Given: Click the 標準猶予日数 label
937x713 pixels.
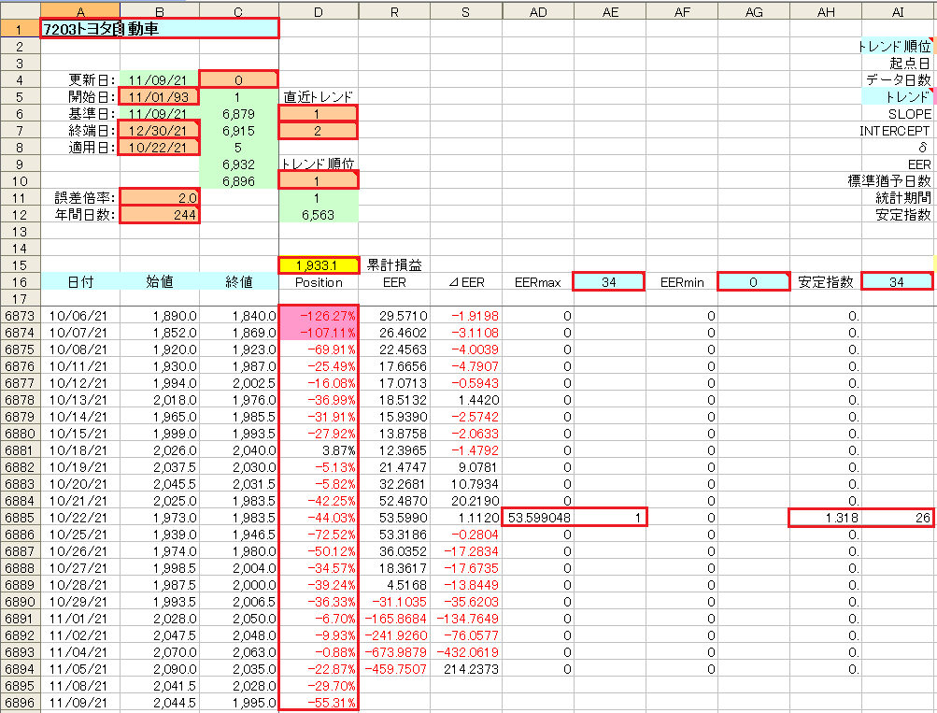Looking at the screenshot, I should pyautogui.click(x=889, y=181).
